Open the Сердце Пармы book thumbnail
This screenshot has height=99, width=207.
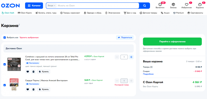[x=14, y=85]
